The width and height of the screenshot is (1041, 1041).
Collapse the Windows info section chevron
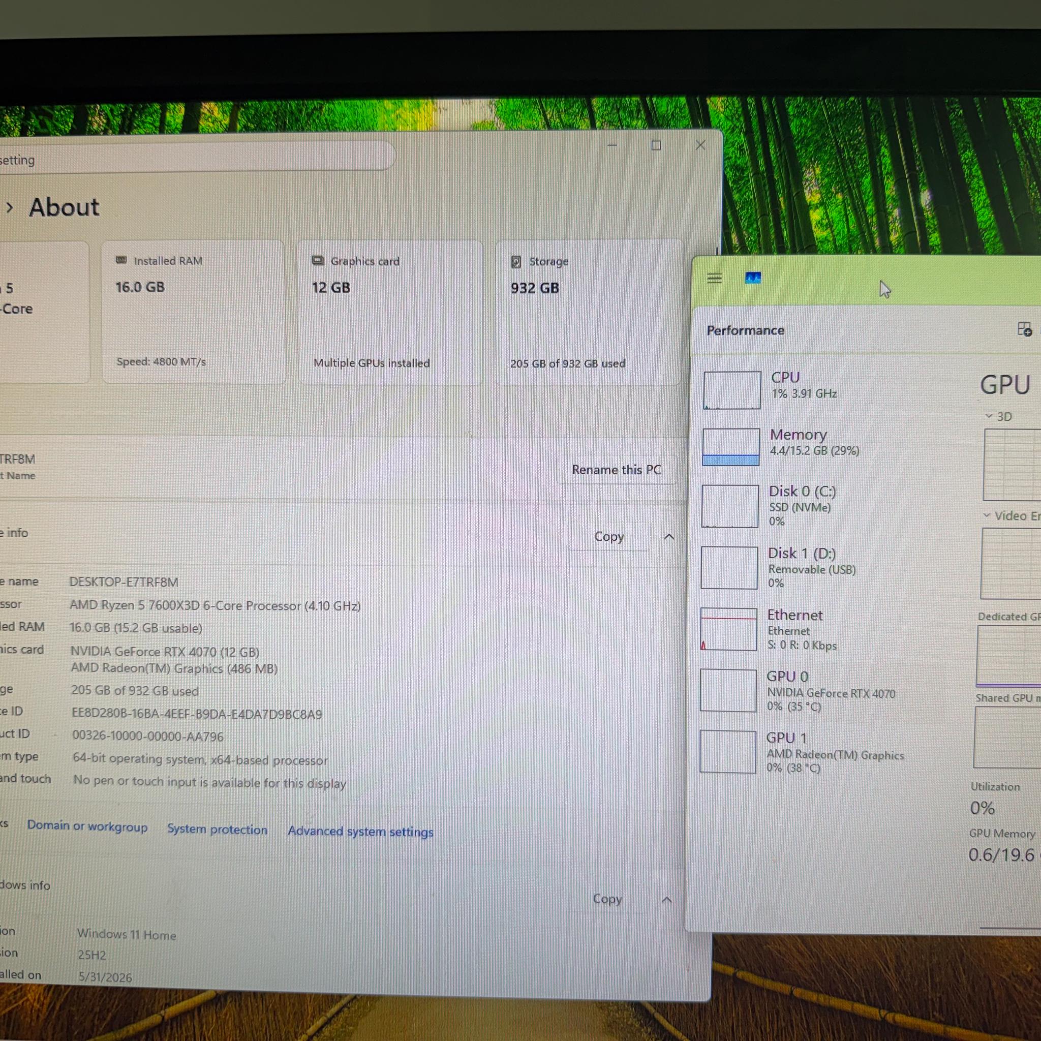pos(666,900)
